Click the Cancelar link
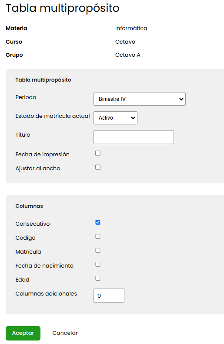 tap(65, 333)
